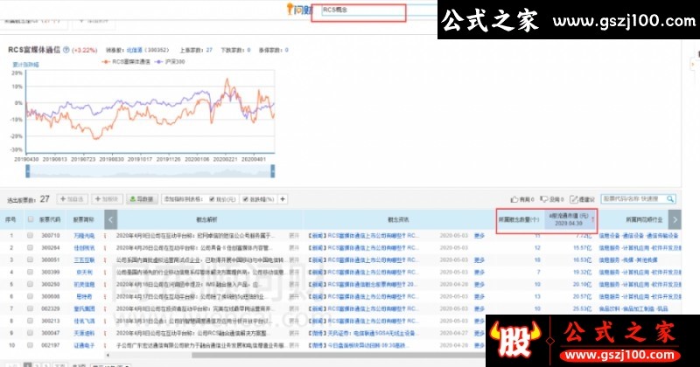This screenshot has width=700, height=367.
Task: Click 更多 in the 300710 row
Action: pyautogui.click(x=479, y=235)
